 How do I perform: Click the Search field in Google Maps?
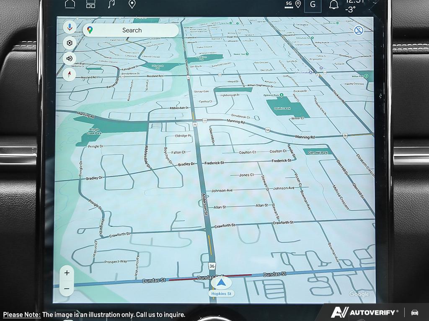(132, 30)
